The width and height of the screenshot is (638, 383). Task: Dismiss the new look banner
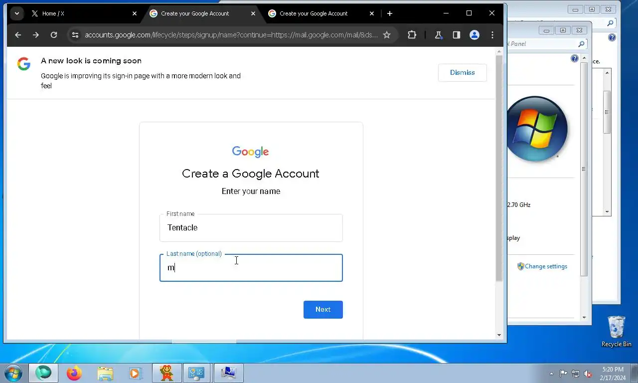[463, 73]
